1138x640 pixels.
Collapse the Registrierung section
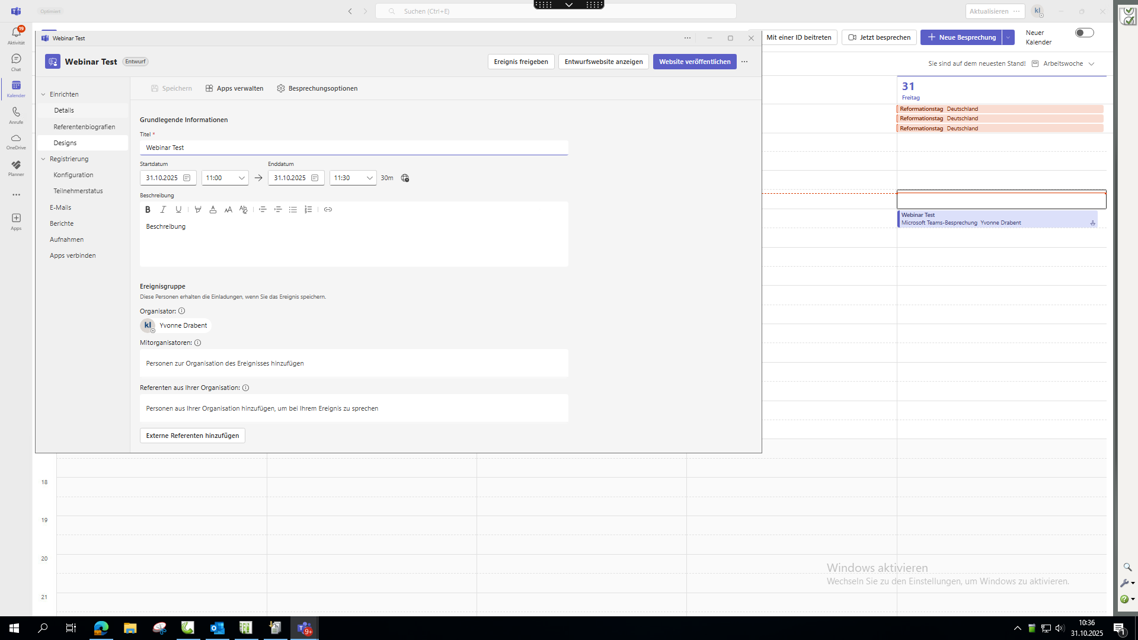(x=43, y=159)
